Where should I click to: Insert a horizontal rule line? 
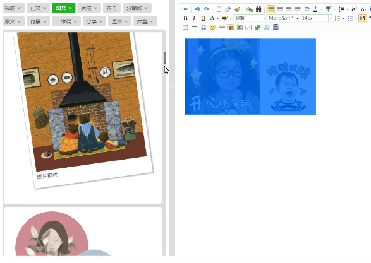pos(195,27)
